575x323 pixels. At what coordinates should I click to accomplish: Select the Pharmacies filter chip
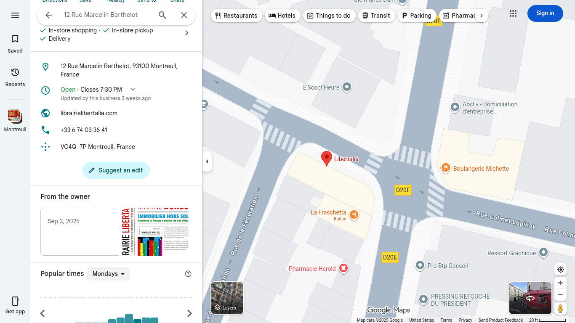pyautogui.click(x=459, y=16)
